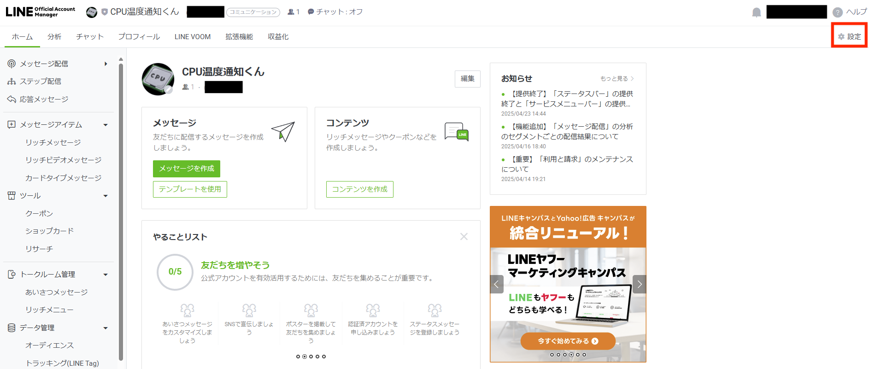Open the 拡張機能 tab
The width and height of the screenshot is (869, 369).
[239, 37]
